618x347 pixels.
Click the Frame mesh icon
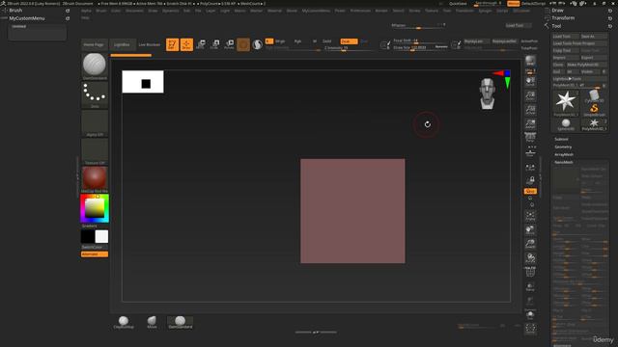coord(530,216)
